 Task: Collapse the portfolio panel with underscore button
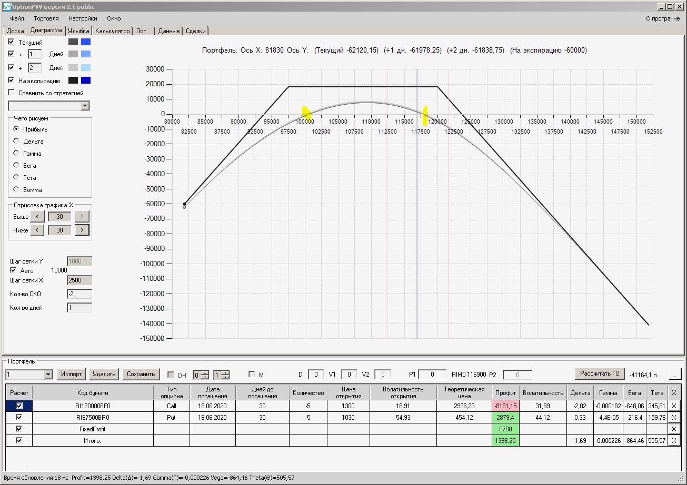[675, 374]
